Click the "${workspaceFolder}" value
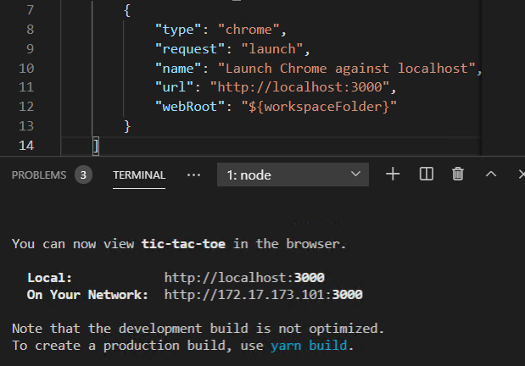The height and width of the screenshot is (366, 525). click(x=319, y=107)
